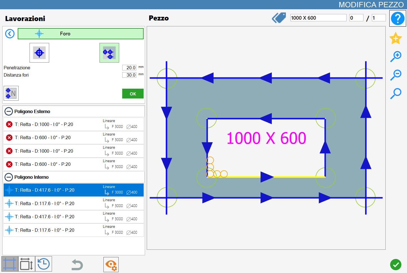
Task: Select the highlighted blue D:417.6 row
Action: [74, 190]
